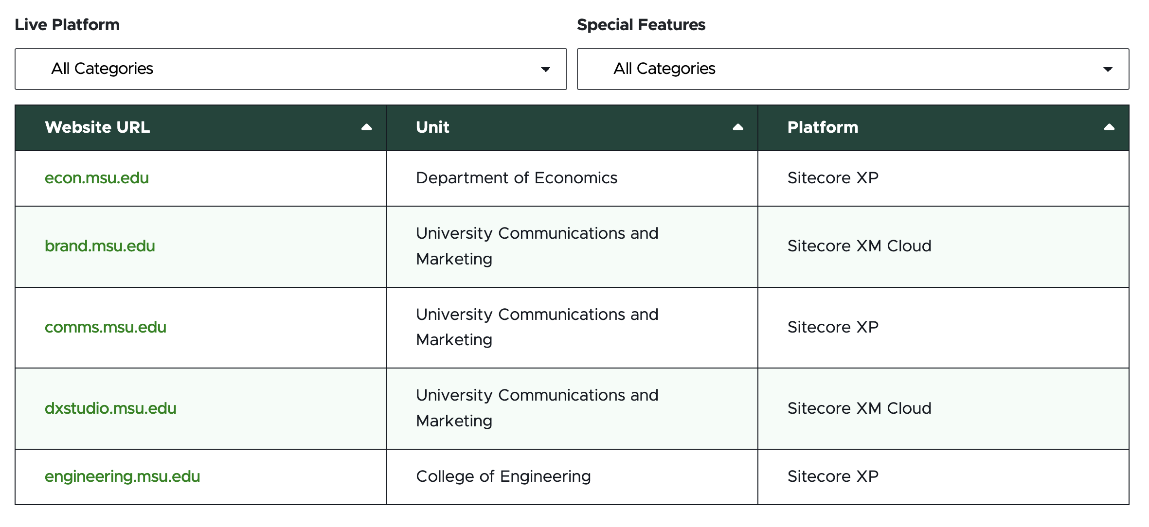Open the comms.msu.edu link

pos(106,327)
